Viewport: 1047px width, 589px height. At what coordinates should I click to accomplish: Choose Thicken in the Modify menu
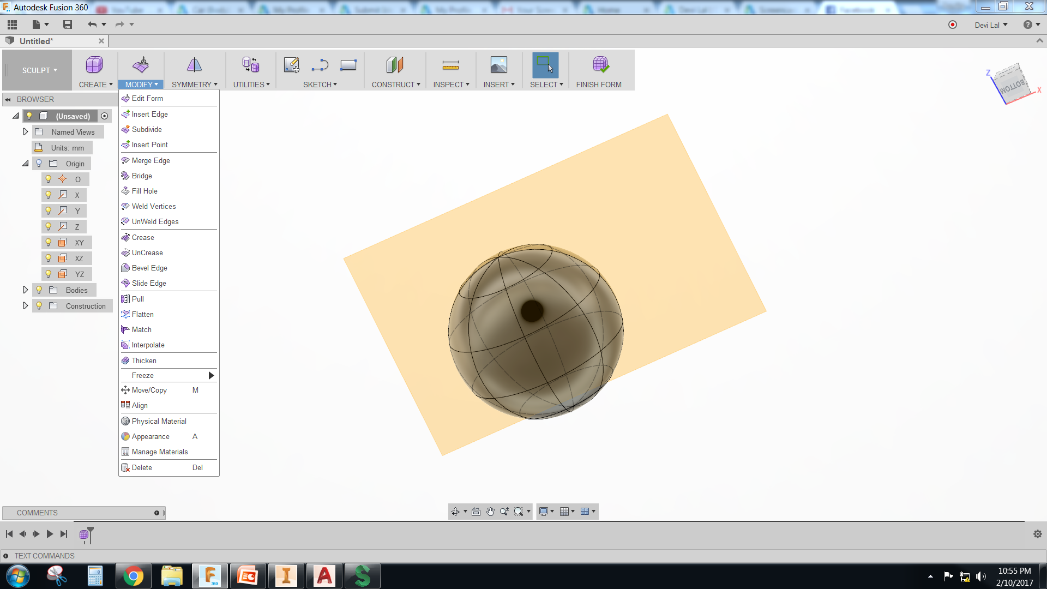click(x=144, y=360)
